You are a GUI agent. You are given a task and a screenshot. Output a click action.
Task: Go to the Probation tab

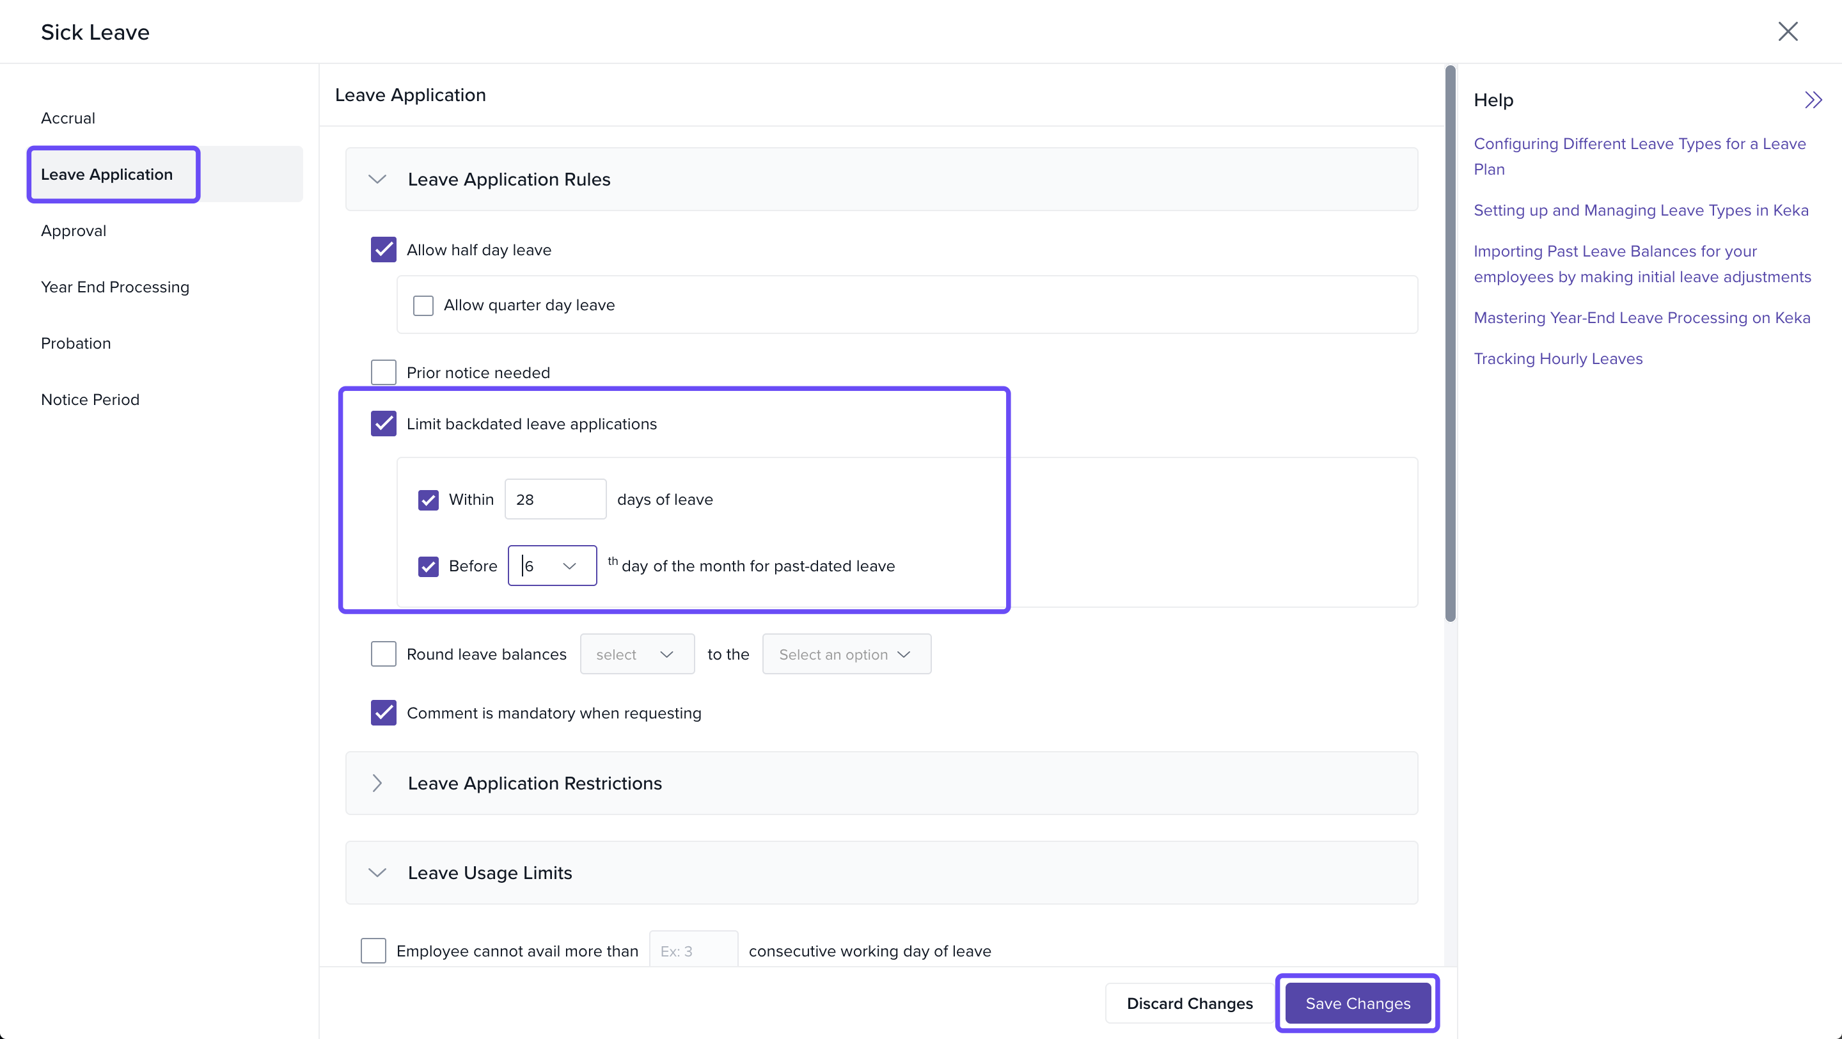(x=76, y=343)
